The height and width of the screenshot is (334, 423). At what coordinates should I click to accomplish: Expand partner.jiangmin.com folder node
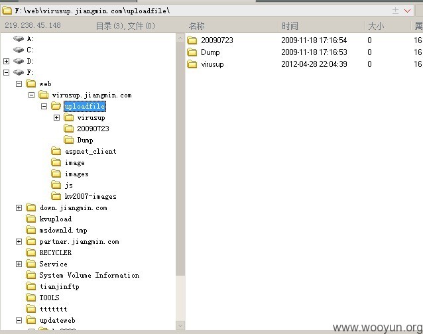[x=19, y=241]
